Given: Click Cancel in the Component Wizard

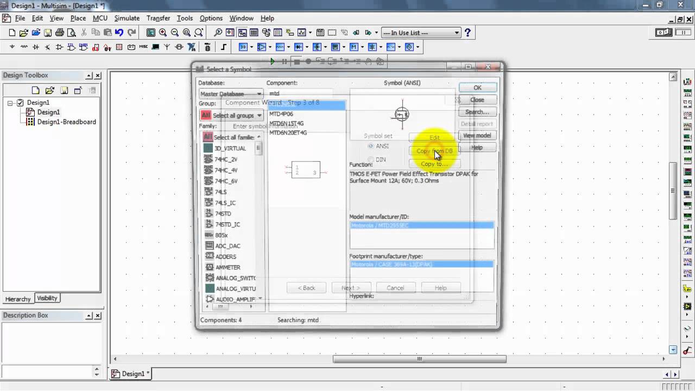Looking at the screenshot, I should click(395, 288).
